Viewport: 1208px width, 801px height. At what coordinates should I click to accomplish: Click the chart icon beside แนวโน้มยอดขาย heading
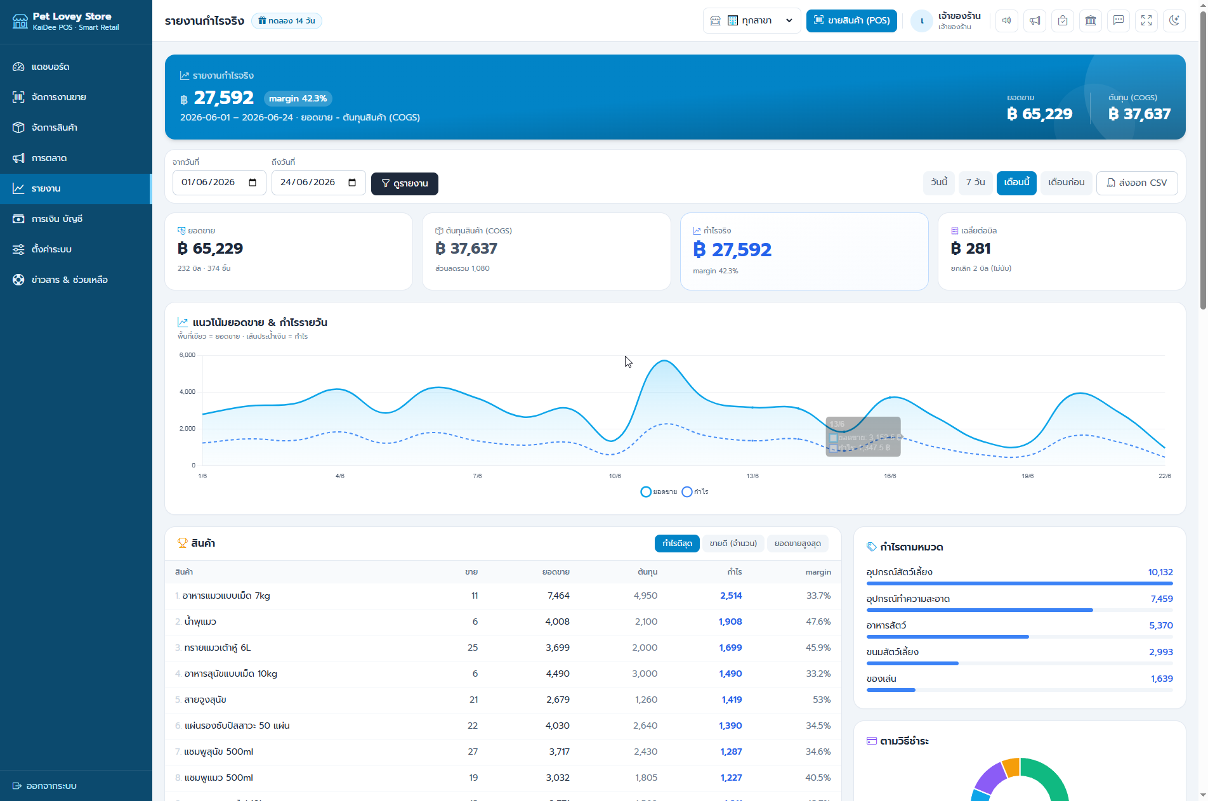(183, 322)
